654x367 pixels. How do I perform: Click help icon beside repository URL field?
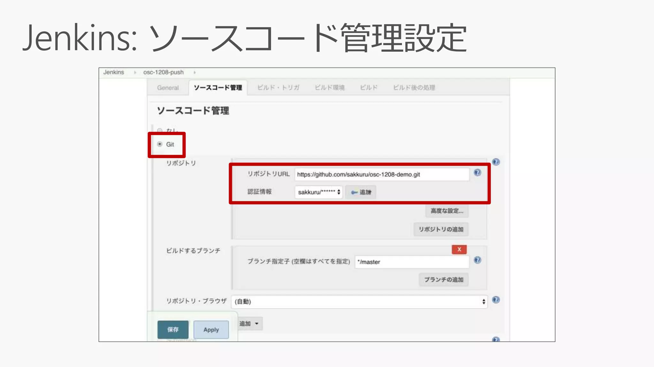coord(477,173)
